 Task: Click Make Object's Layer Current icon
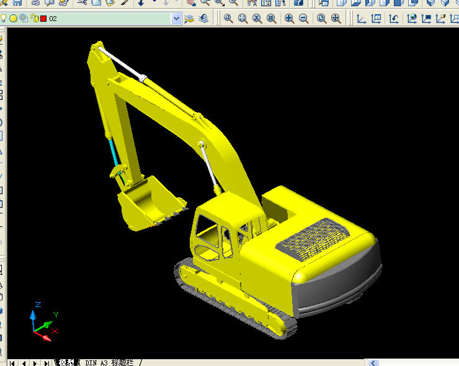pyautogui.click(x=189, y=19)
